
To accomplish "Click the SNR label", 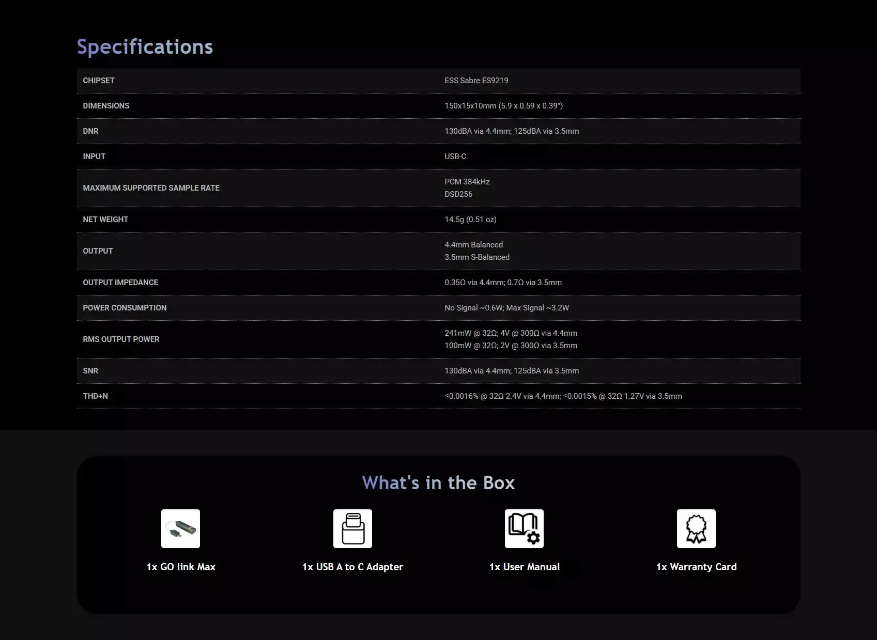I will pyautogui.click(x=90, y=371).
